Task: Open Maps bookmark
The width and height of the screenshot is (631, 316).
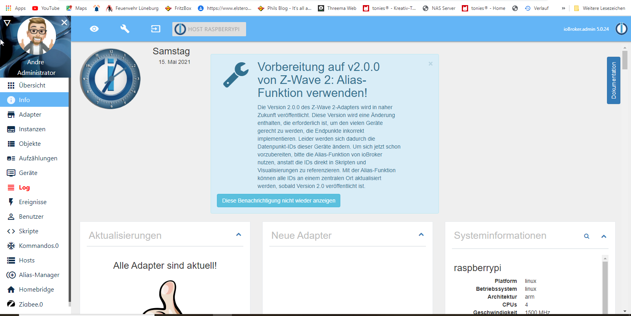Action: pyautogui.click(x=77, y=8)
